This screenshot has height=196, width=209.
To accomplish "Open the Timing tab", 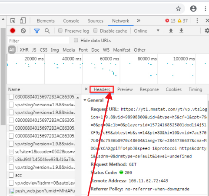I will point(195,89).
